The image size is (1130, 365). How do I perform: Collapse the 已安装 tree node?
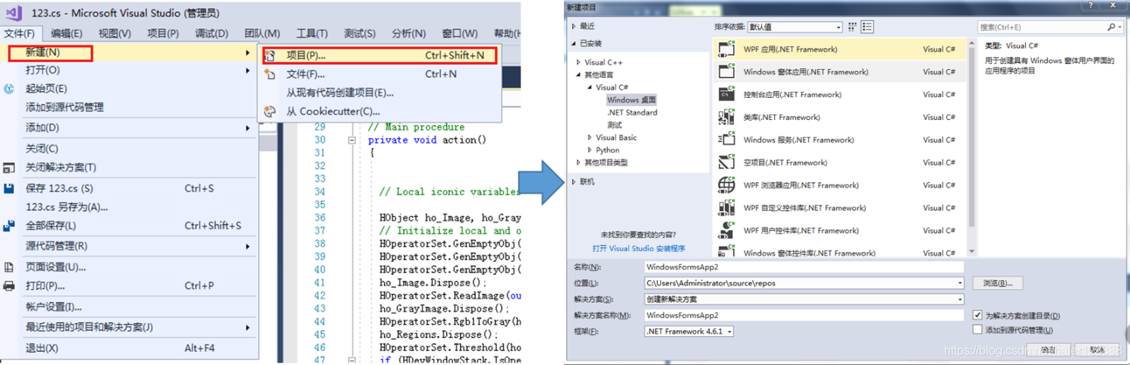coord(574,44)
